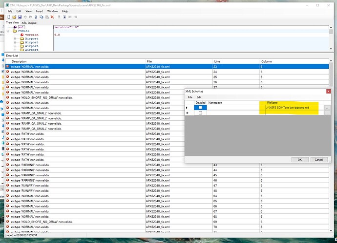Click the error icon on the line 48 row
This screenshot has width=337, height=243.
[x=7, y=190]
